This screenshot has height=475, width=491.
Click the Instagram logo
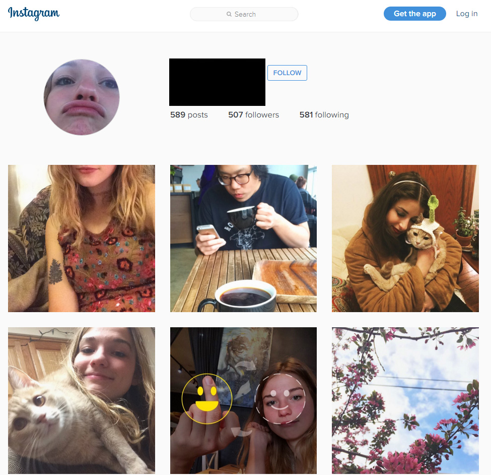pyautogui.click(x=34, y=14)
